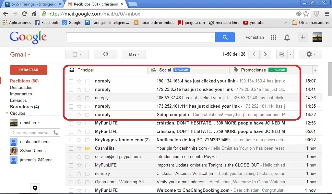Viewport: 332px width, 194px height.
Task: Mark the service@intl.paypal.com message as important
Action: [x=87, y=157]
